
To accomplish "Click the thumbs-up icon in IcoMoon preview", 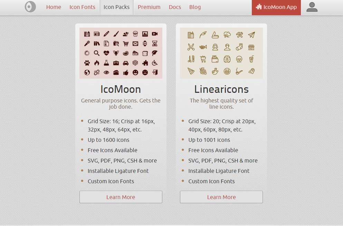I will 126,72.
